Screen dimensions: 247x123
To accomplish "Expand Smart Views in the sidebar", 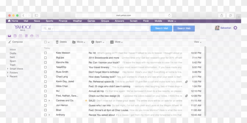I will click(8, 69).
